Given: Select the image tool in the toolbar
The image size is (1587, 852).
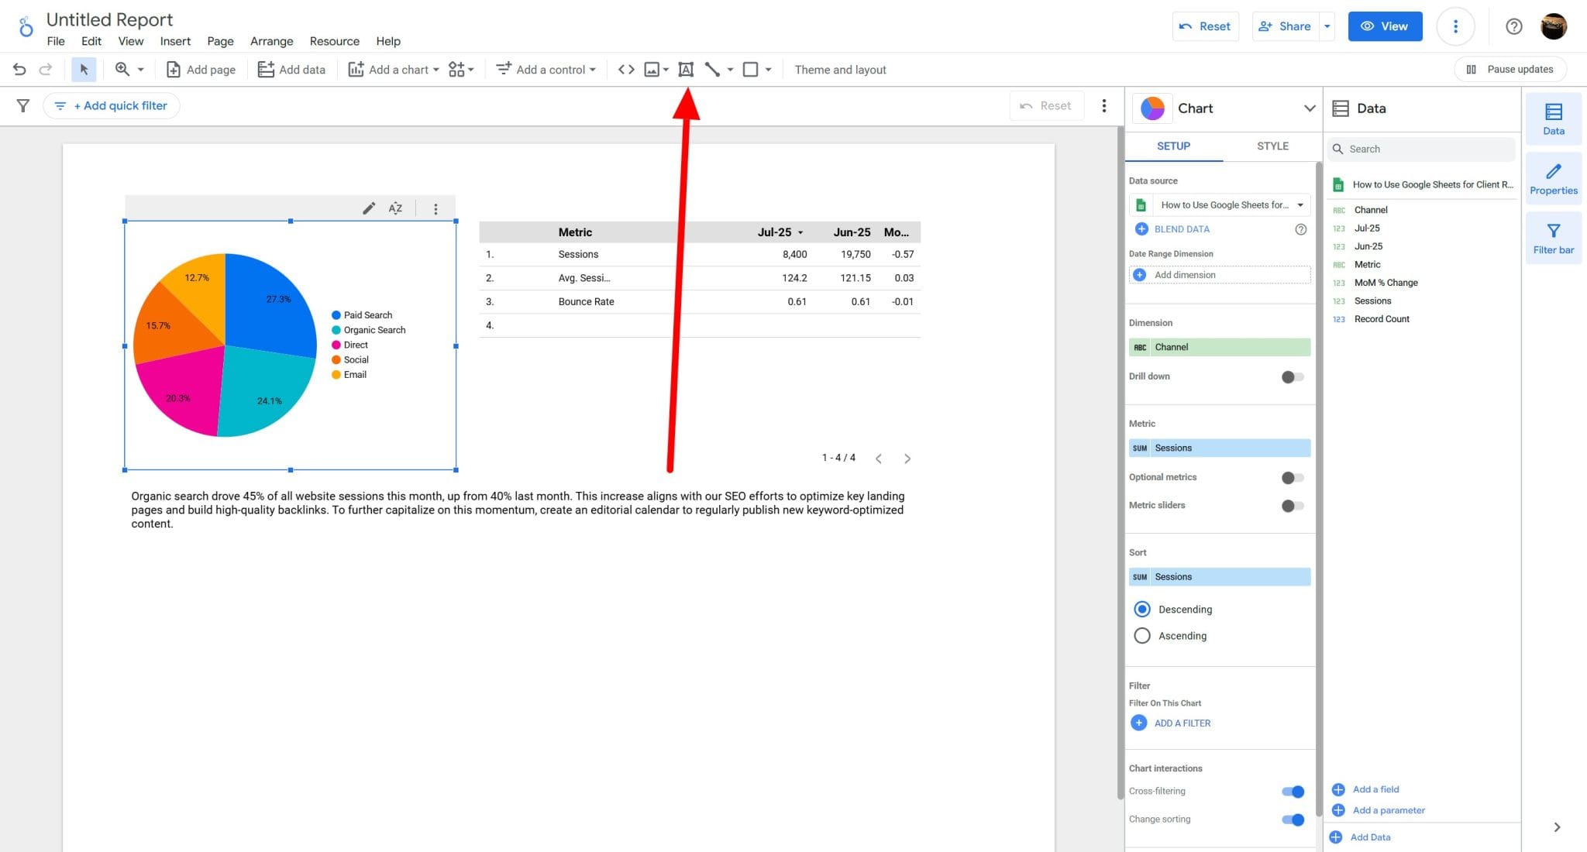Looking at the screenshot, I should [651, 69].
